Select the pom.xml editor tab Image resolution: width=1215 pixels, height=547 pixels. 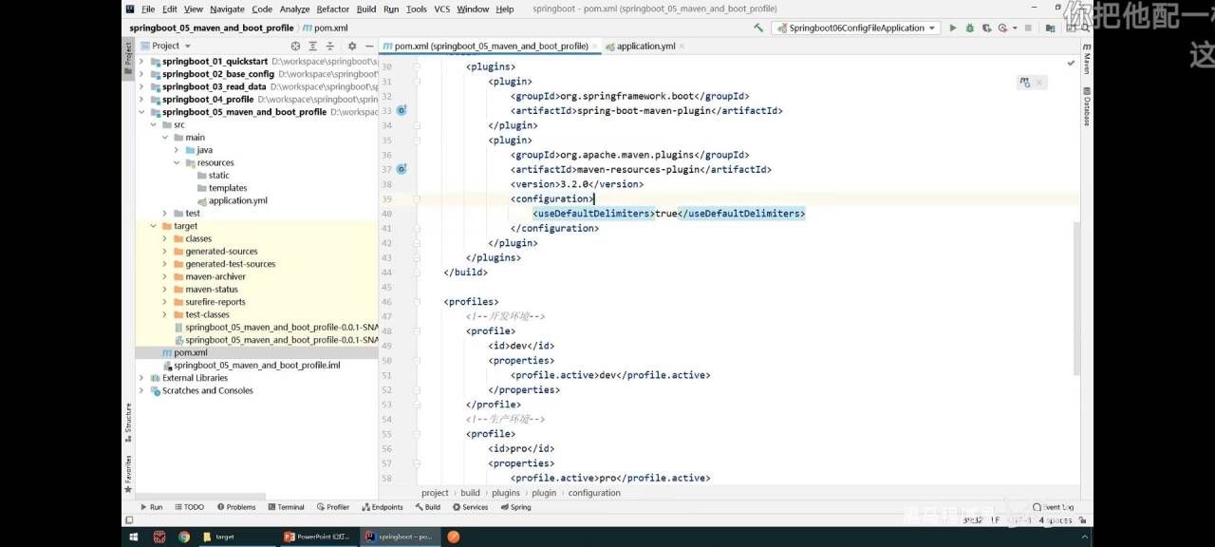[491, 46]
